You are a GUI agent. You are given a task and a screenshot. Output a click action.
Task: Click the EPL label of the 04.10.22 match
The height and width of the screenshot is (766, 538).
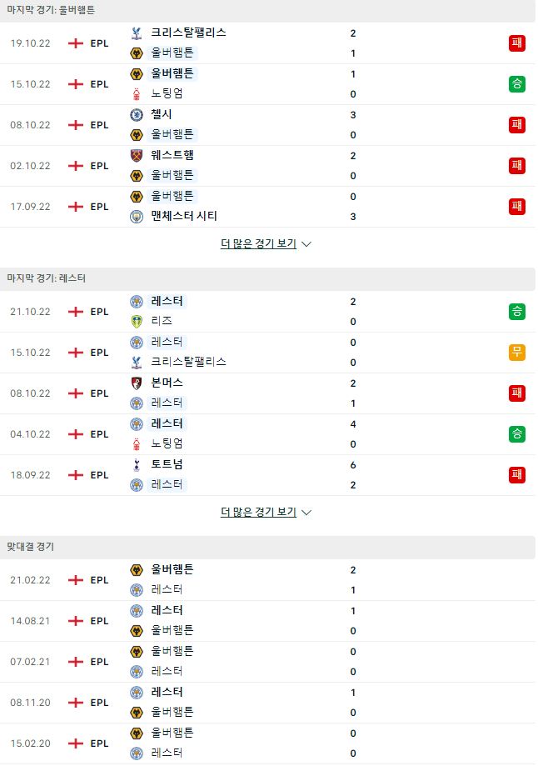[x=100, y=433]
